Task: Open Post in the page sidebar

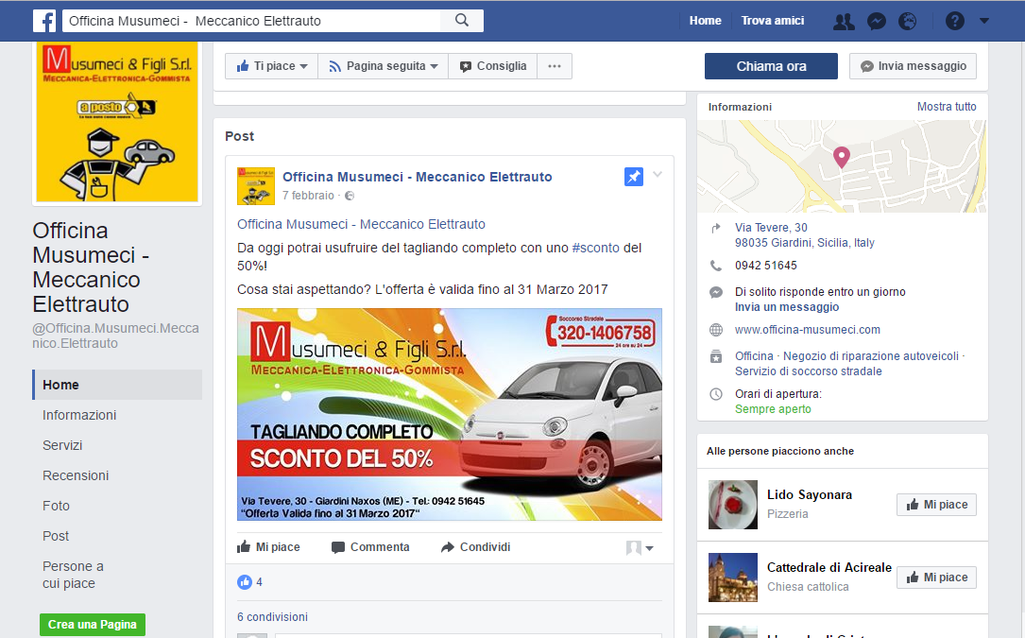Action: point(56,536)
